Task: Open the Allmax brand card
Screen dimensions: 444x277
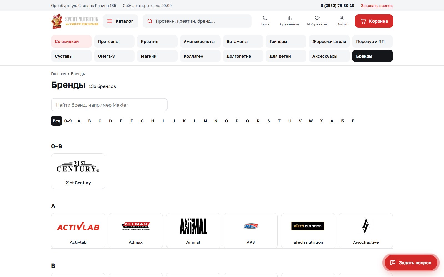Action: (136, 231)
